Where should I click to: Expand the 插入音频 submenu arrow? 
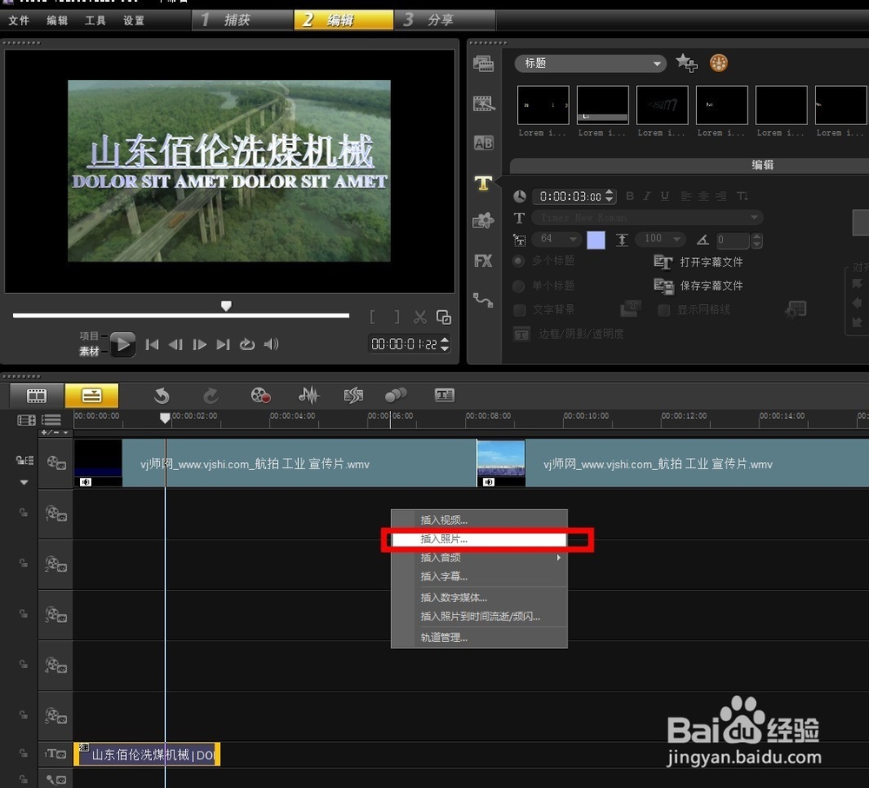(559, 558)
